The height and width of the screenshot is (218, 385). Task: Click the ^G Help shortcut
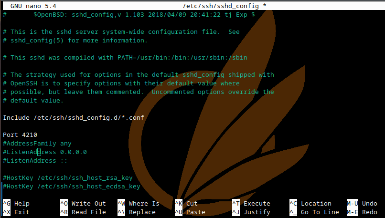[16, 204]
